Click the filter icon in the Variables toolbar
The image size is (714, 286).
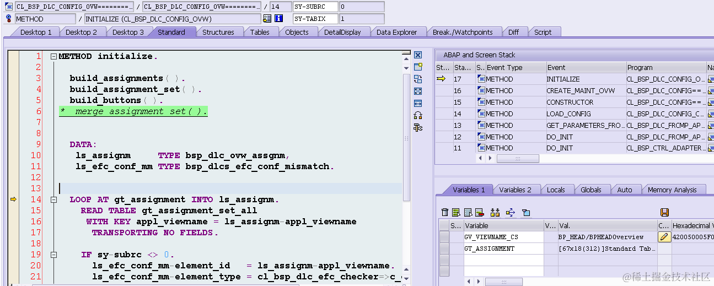tap(525, 212)
